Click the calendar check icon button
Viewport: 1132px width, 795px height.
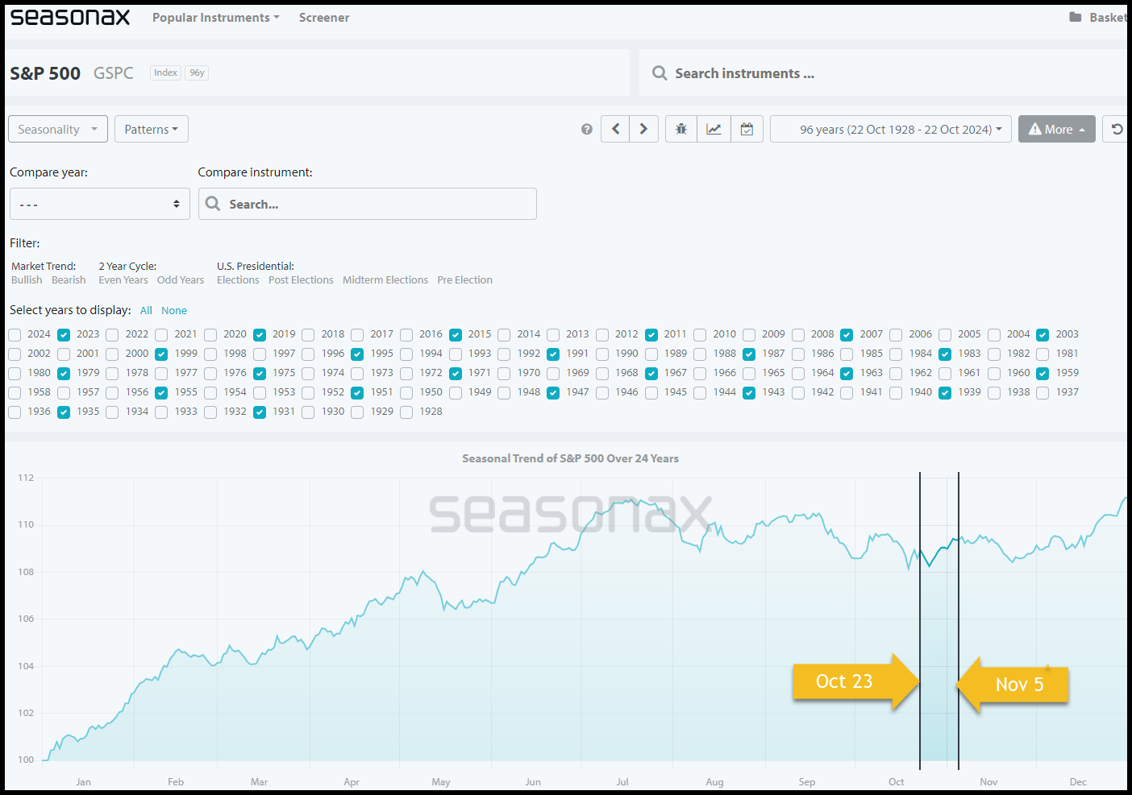pos(747,129)
